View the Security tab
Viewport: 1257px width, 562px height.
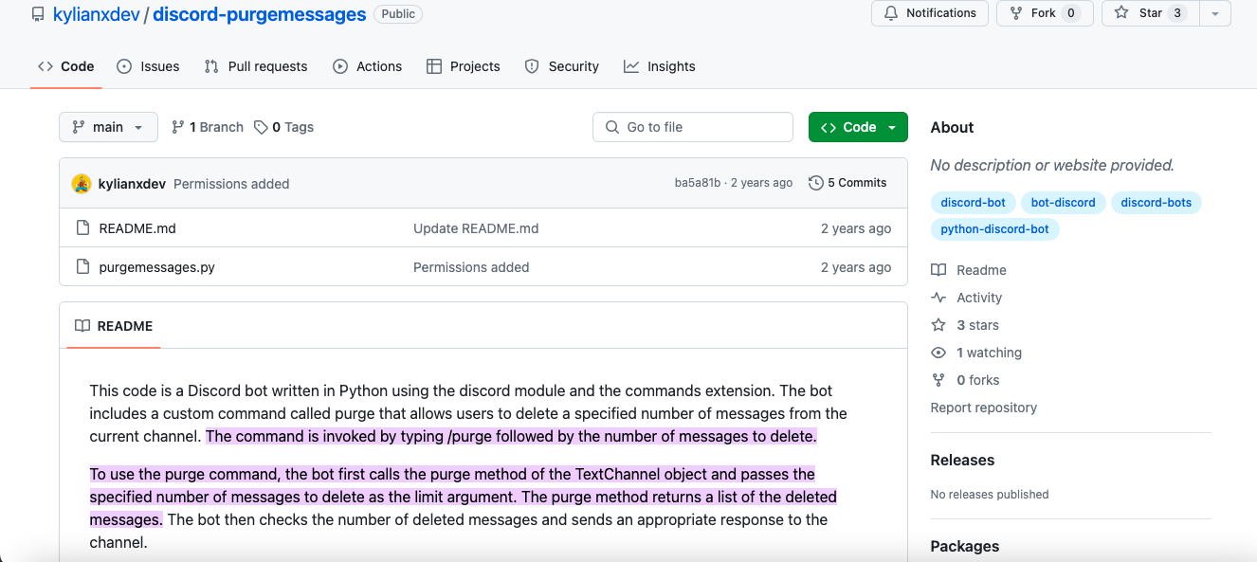pos(561,66)
